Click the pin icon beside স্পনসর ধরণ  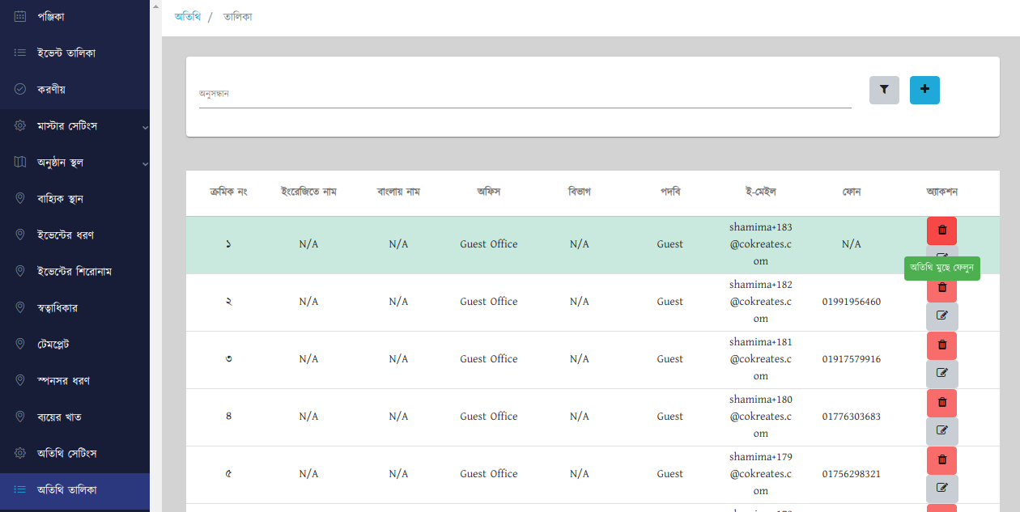point(20,381)
